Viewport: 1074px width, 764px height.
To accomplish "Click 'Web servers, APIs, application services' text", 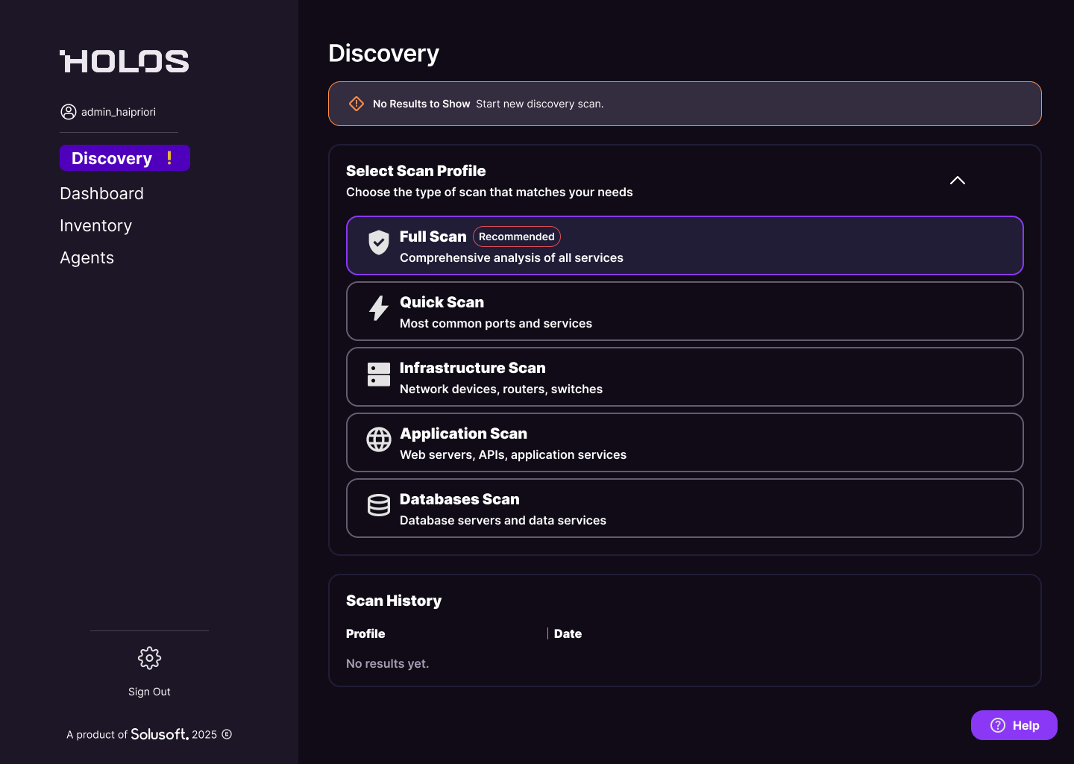I will (x=513, y=454).
